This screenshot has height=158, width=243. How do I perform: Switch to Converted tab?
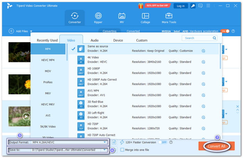[x=133, y=31]
